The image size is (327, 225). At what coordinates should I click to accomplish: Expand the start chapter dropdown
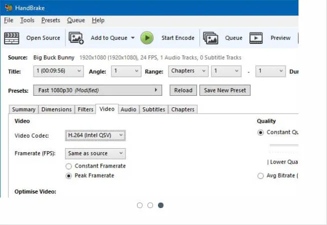[x=226, y=71]
